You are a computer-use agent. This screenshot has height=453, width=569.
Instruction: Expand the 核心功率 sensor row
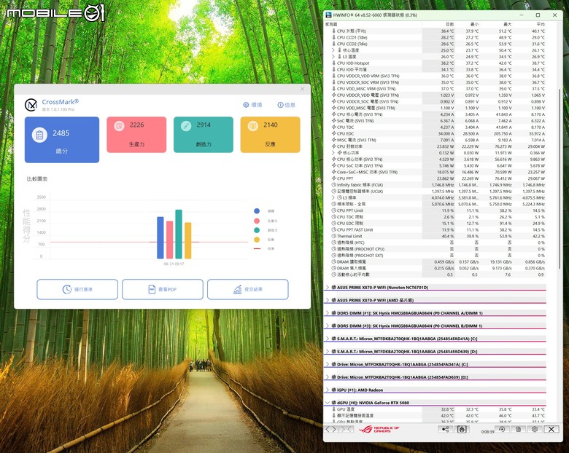[333, 152]
